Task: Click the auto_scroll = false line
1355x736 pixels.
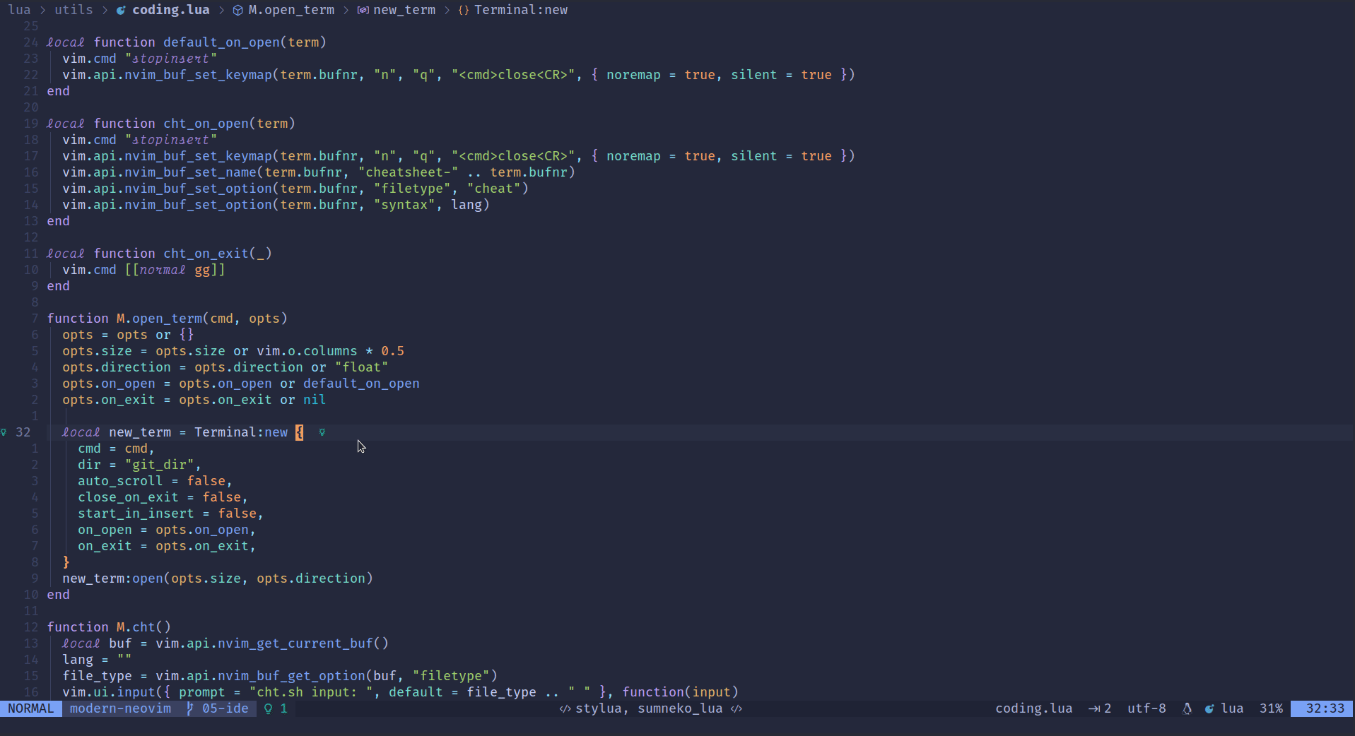Action: pyautogui.click(x=155, y=481)
